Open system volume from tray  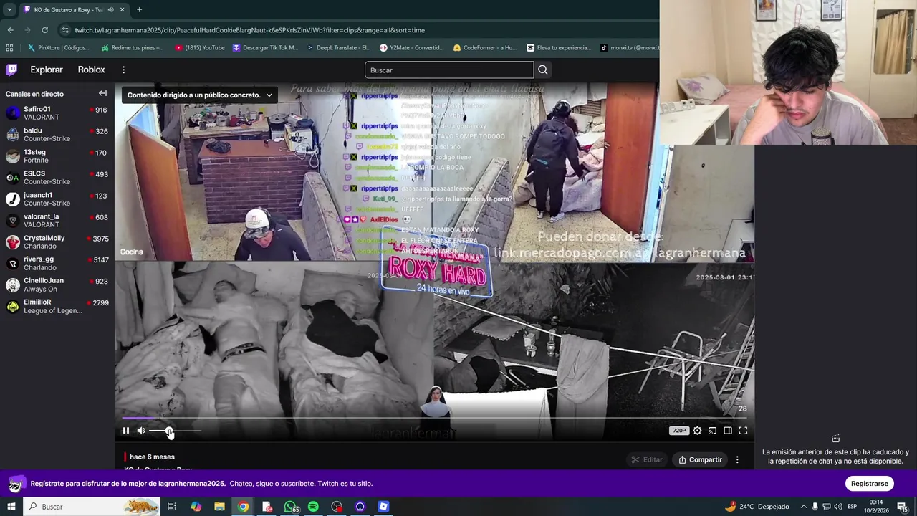coord(838,507)
